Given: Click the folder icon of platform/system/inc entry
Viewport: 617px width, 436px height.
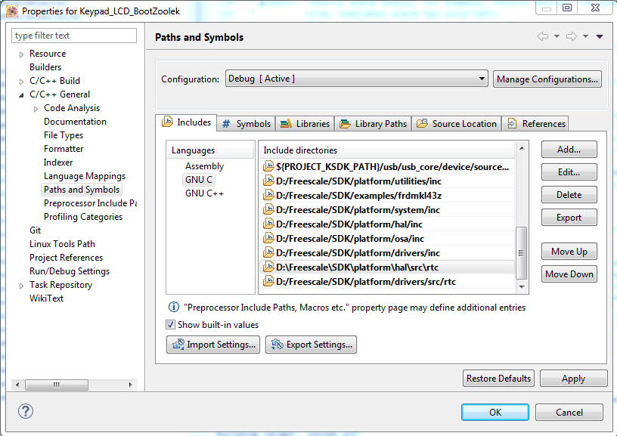Looking at the screenshot, I should [268, 209].
